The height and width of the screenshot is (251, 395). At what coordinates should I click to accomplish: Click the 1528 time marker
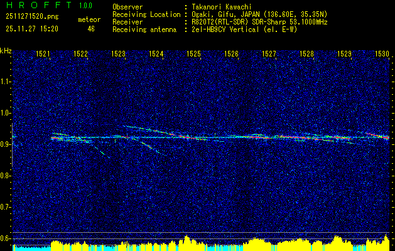[307, 53]
